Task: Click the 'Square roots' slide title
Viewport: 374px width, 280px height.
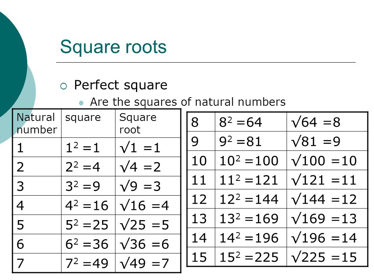Action: [x=113, y=47]
